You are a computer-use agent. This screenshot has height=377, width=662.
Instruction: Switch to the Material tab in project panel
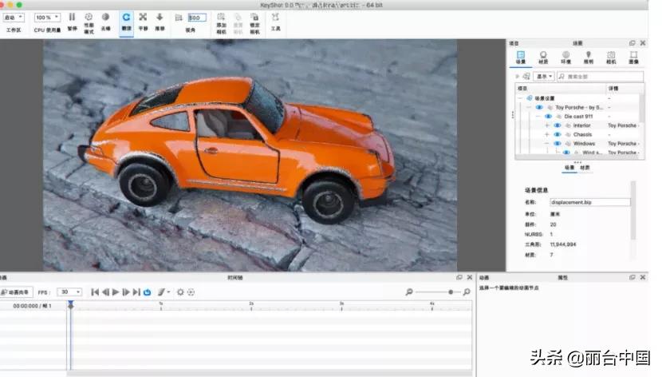pyautogui.click(x=543, y=55)
